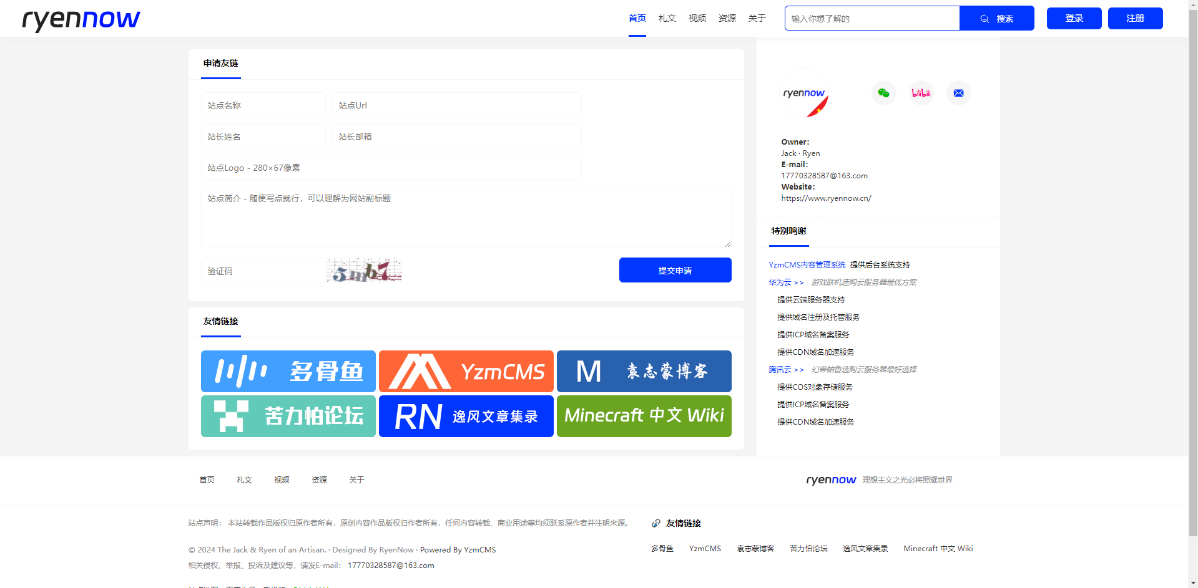
Task: Click footer 首页 link
Action: point(207,480)
